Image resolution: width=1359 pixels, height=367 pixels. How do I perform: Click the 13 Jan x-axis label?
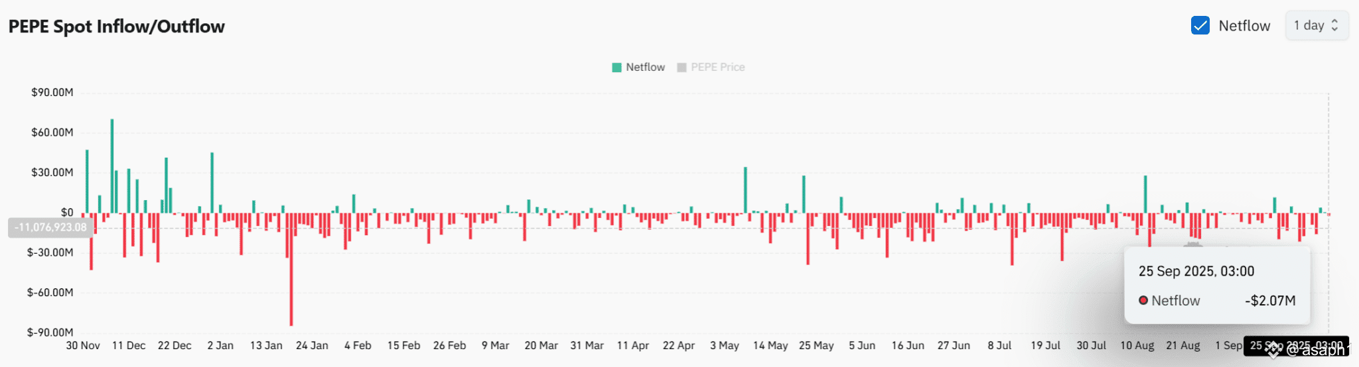(x=266, y=345)
